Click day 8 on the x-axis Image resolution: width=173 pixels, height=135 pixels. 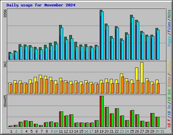[x=47, y=131]
